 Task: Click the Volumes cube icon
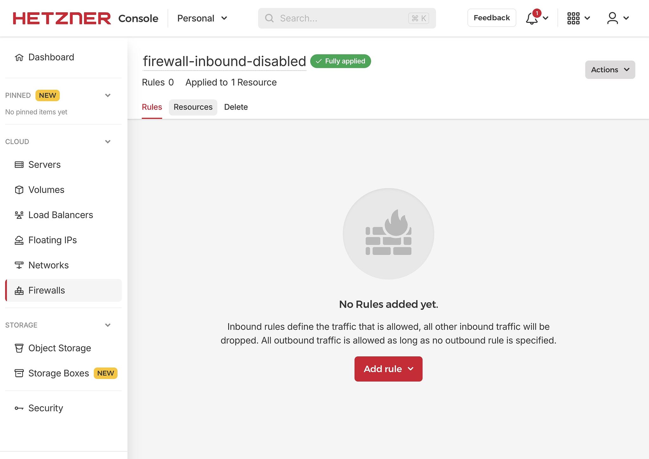click(19, 190)
